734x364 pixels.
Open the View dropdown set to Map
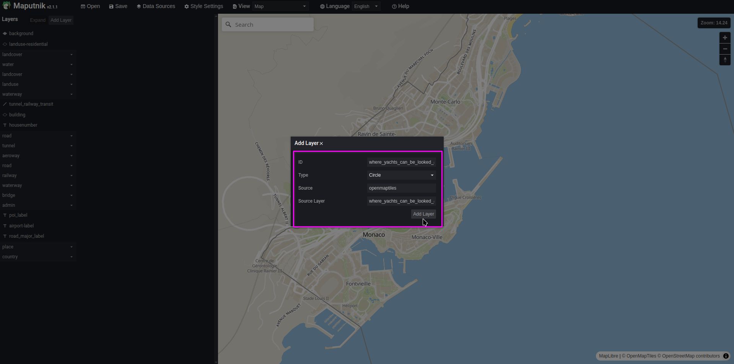pos(280,6)
